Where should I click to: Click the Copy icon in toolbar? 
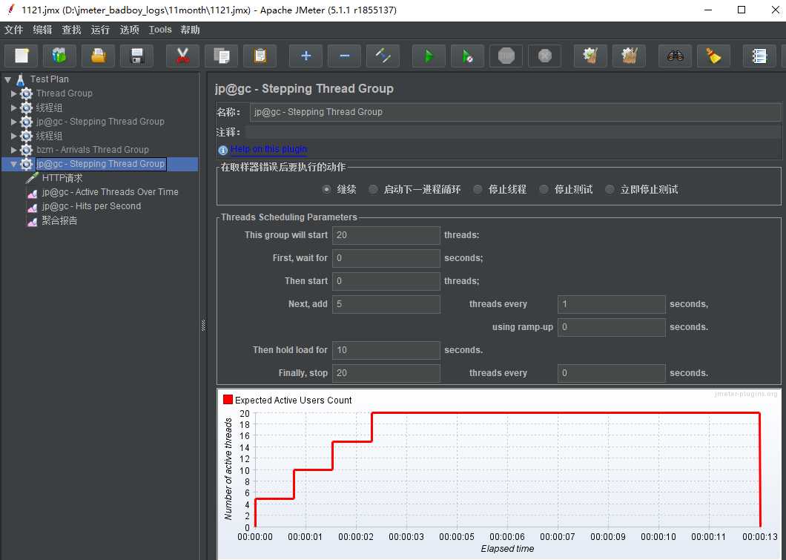click(221, 56)
